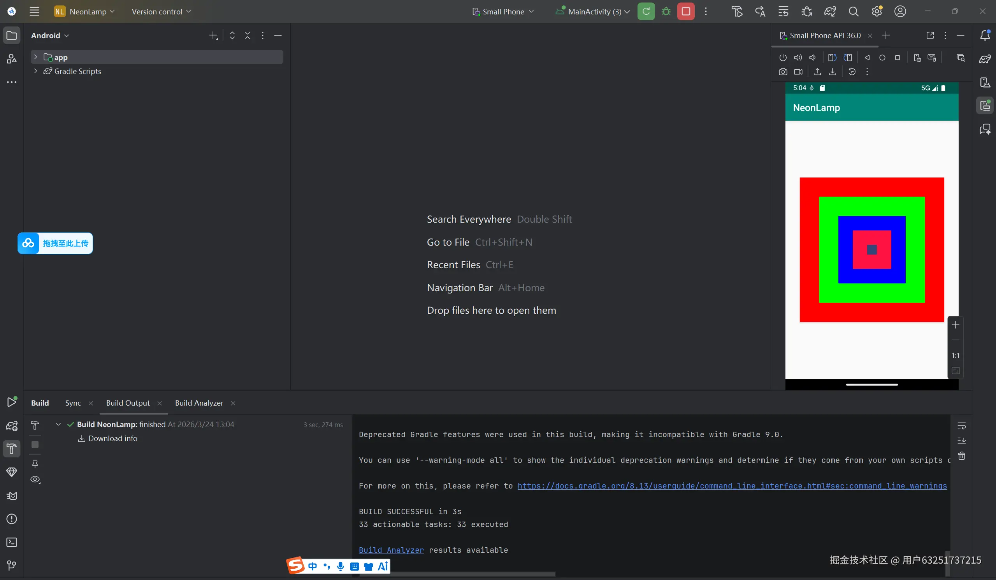Open the Small Phone device dropdown

(503, 11)
